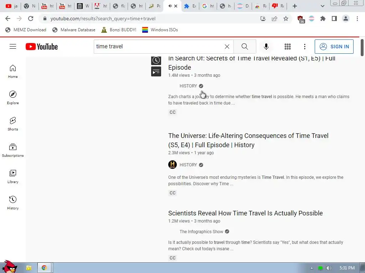Open the MEMZ Download bookmark
This screenshot has width=365, height=273.
26,30
